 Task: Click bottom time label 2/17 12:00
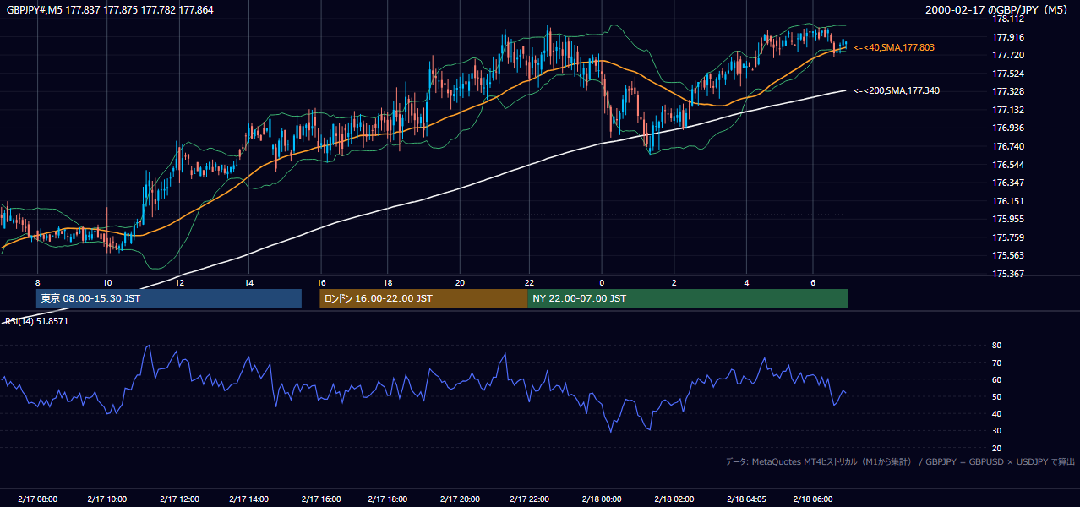click(x=179, y=499)
